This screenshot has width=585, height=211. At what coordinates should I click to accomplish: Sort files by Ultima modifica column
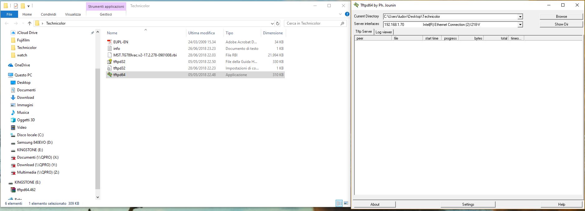click(x=205, y=33)
